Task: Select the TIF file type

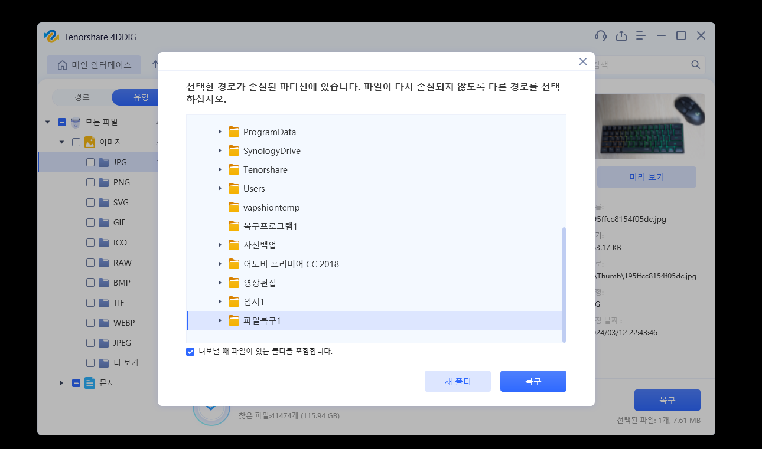Action: point(119,303)
